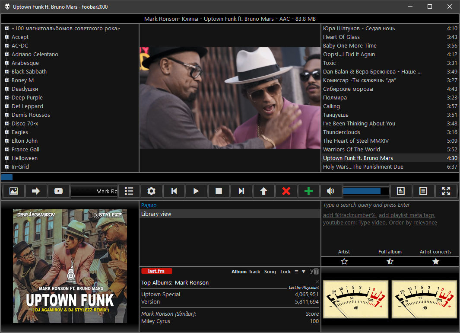
Task: Switch to Track view in last.fm panel
Action: click(254, 272)
